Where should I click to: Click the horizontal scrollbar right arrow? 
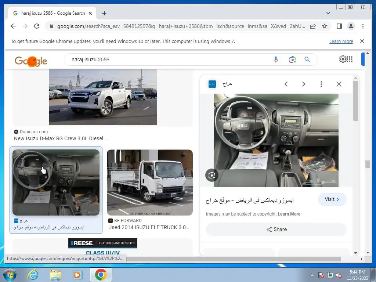click(x=362, y=259)
